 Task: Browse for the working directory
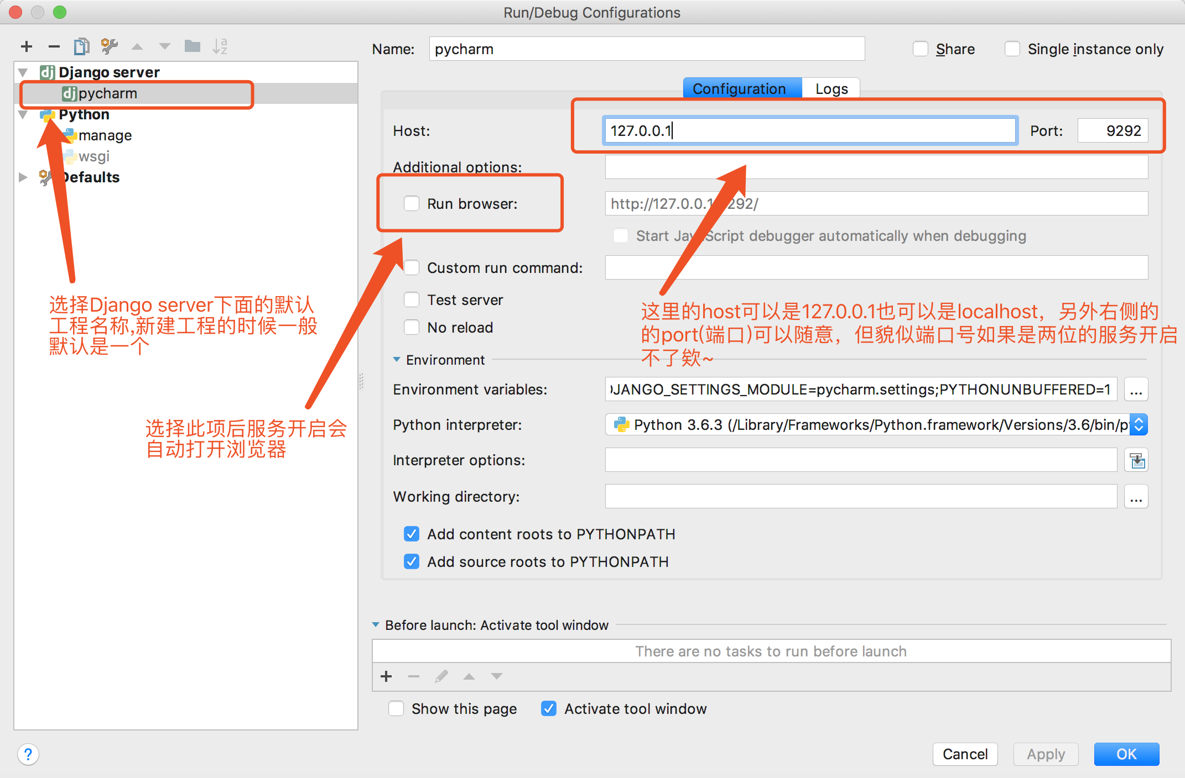tap(1136, 497)
